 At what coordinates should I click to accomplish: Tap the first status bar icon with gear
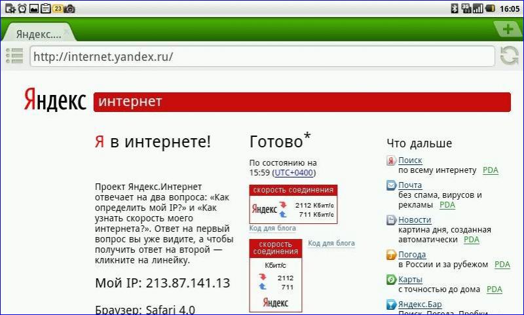(10, 9)
